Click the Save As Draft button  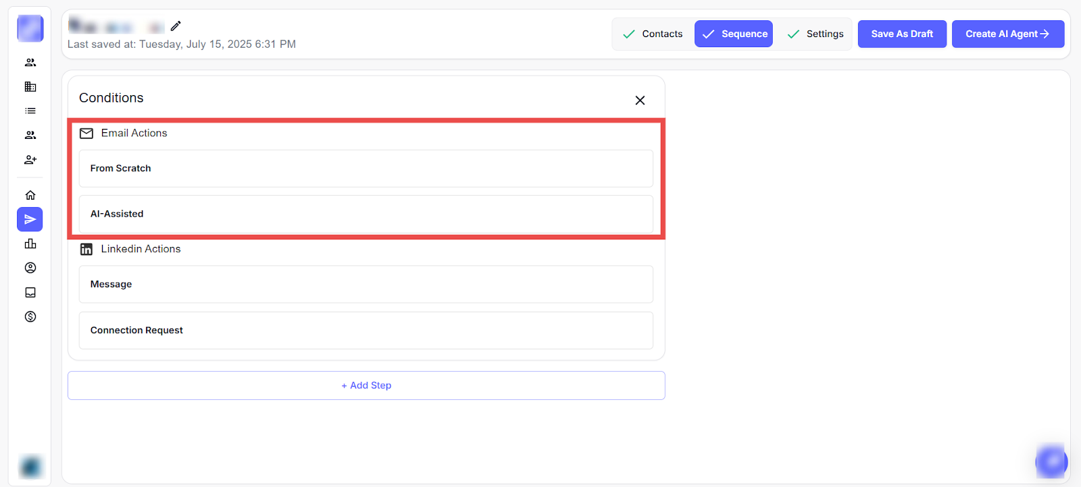click(902, 34)
